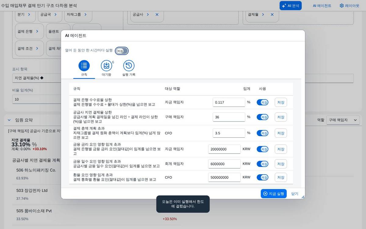Image resolution: width=366 pixels, height=229 pixels.
Task: Toggle hourly run switch 열어 둔 동안 실행
Action: pos(122,51)
